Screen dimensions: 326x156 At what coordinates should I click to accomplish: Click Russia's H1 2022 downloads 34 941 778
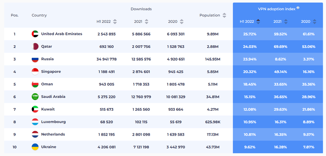pyautogui.click(x=106, y=59)
